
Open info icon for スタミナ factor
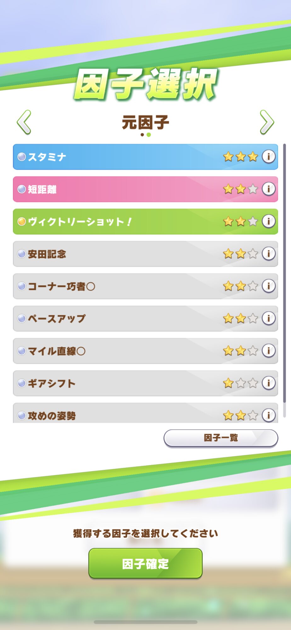(269, 157)
